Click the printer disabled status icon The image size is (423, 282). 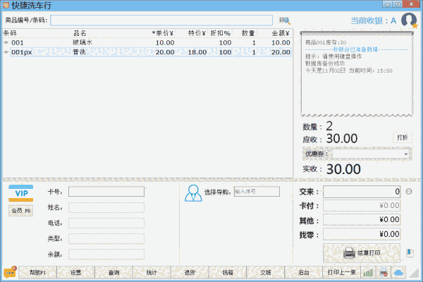384,273
